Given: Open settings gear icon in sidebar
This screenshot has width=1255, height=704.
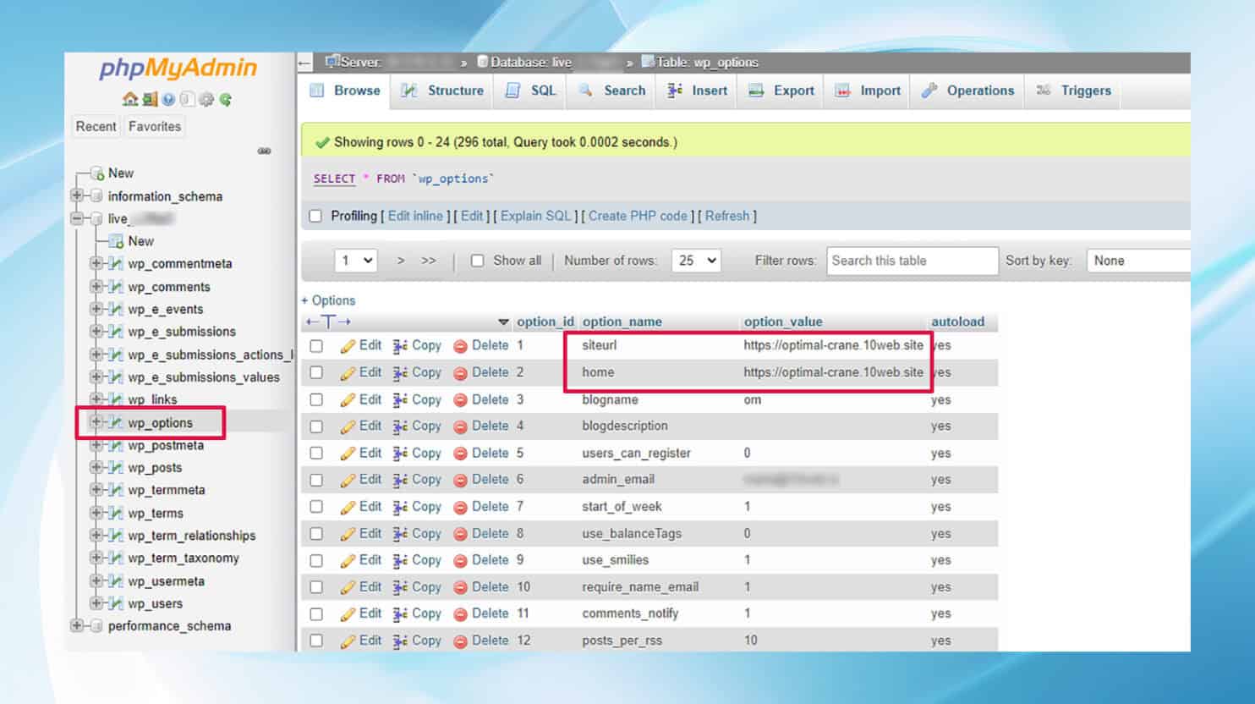Looking at the screenshot, I should click(206, 99).
